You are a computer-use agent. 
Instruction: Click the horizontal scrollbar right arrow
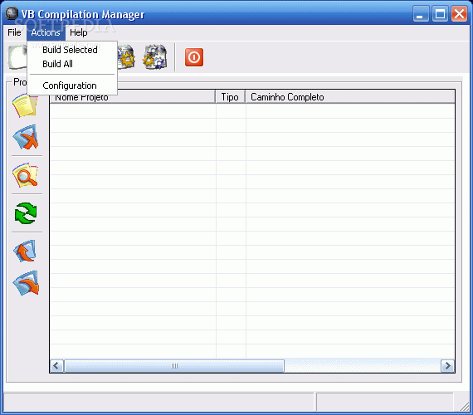tap(447, 366)
